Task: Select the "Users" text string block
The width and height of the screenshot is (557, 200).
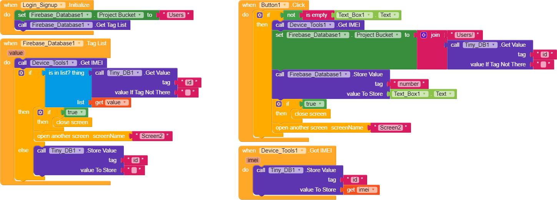Action: (176, 15)
